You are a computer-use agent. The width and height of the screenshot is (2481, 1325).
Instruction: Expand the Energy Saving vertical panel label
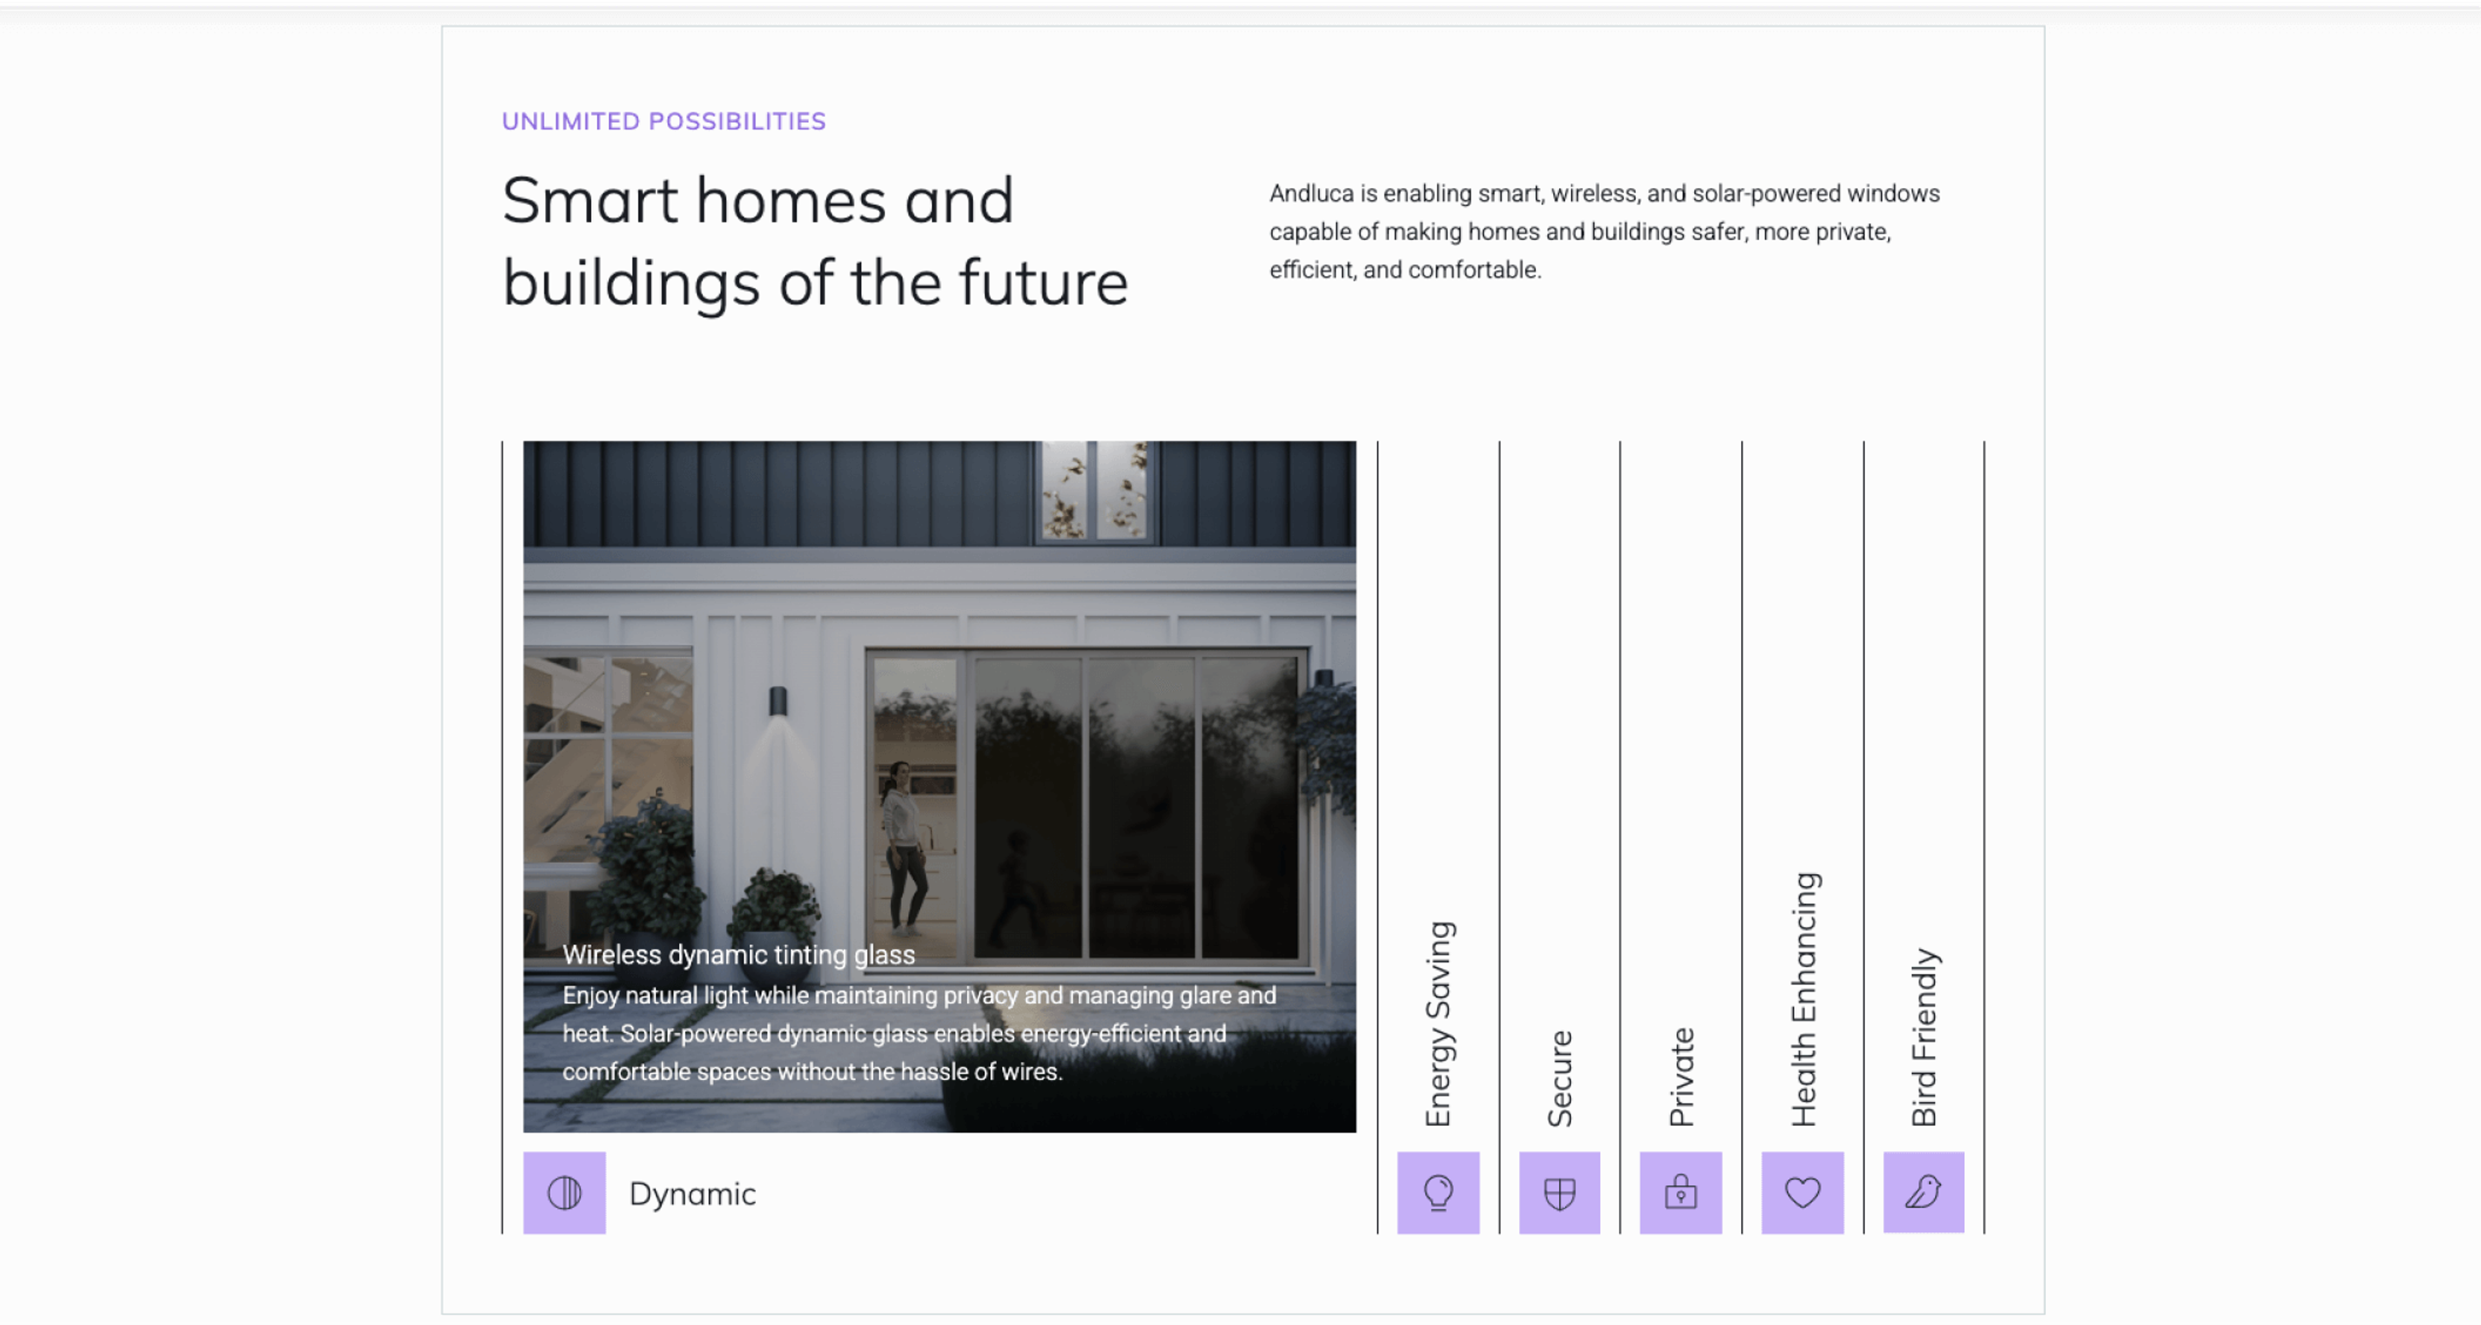[1439, 1023]
